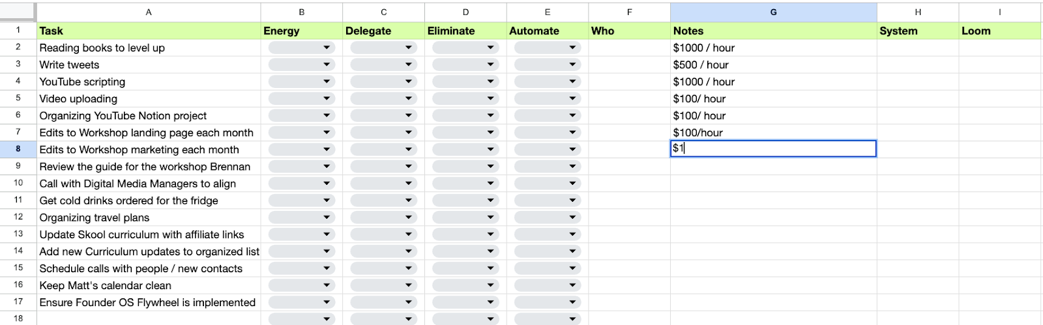Click the Automate header cell

pyautogui.click(x=548, y=31)
